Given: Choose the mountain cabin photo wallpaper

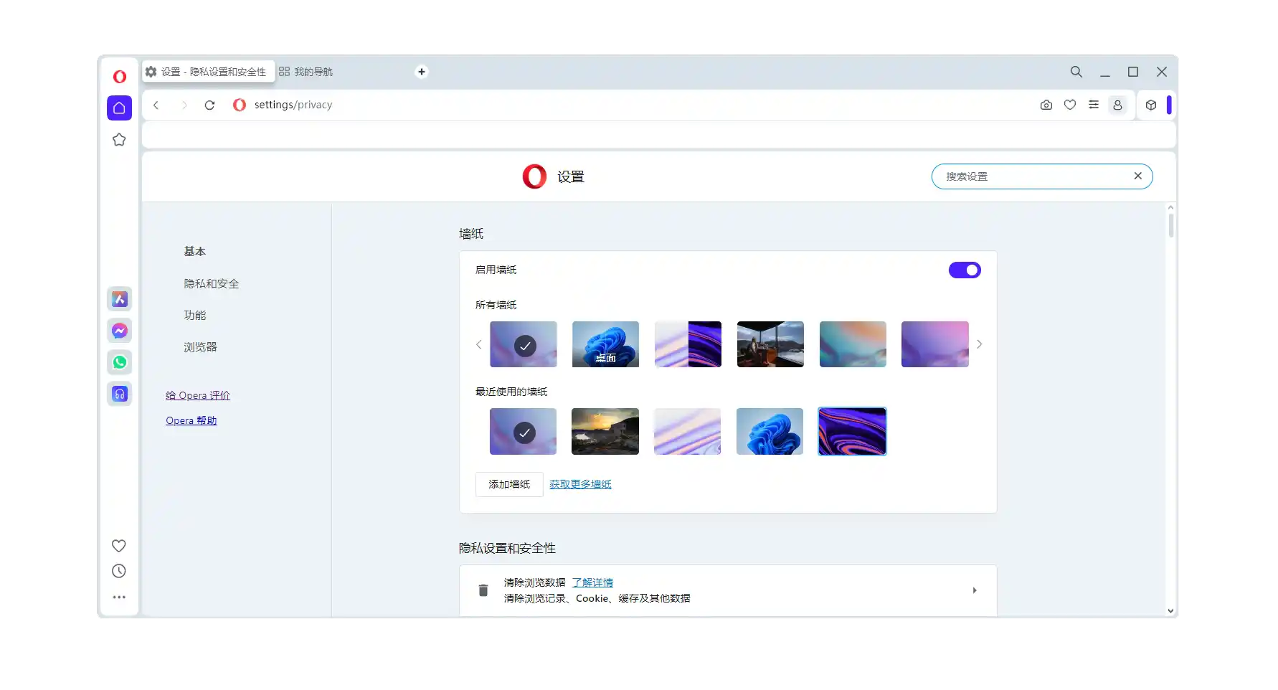Looking at the screenshot, I should pos(770,344).
